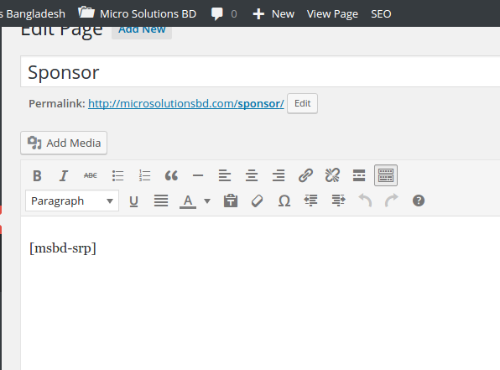Remove link with unlink icon

[332, 175]
